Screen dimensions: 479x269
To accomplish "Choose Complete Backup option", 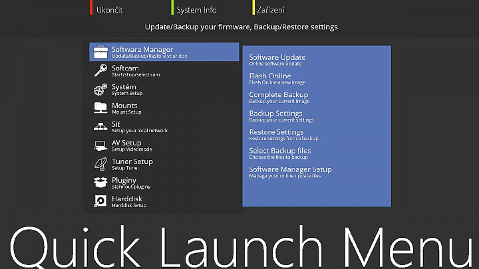I will pyautogui.click(x=279, y=97).
